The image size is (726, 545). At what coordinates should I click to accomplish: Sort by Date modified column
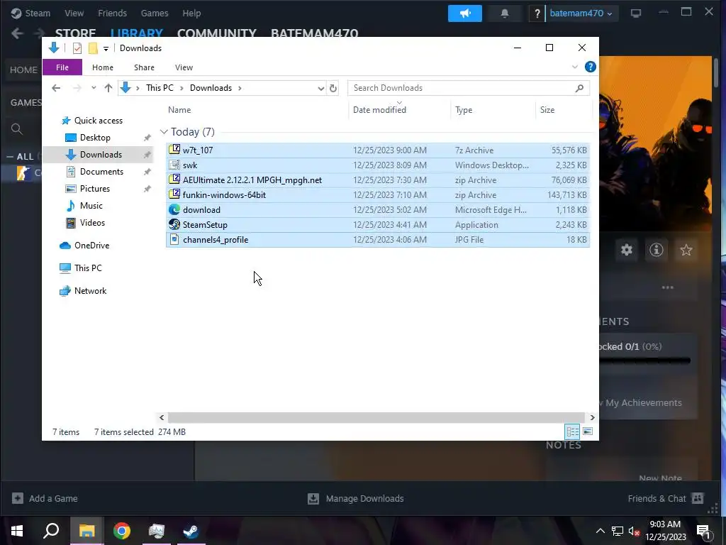pyautogui.click(x=400, y=110)
